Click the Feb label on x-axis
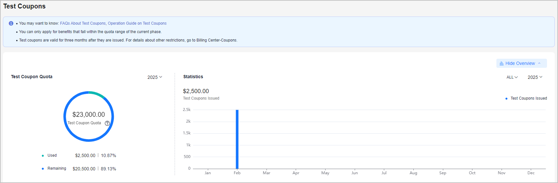558x183 pixels. [x=237, y=173]
